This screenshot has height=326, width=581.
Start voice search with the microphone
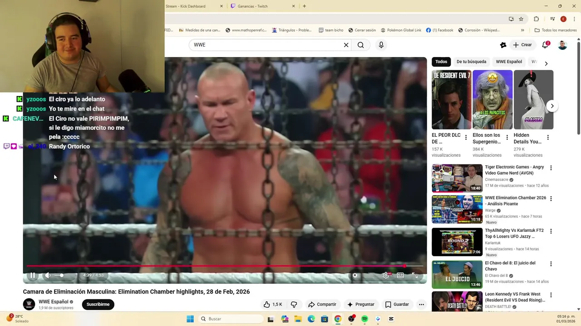point(381,45)
